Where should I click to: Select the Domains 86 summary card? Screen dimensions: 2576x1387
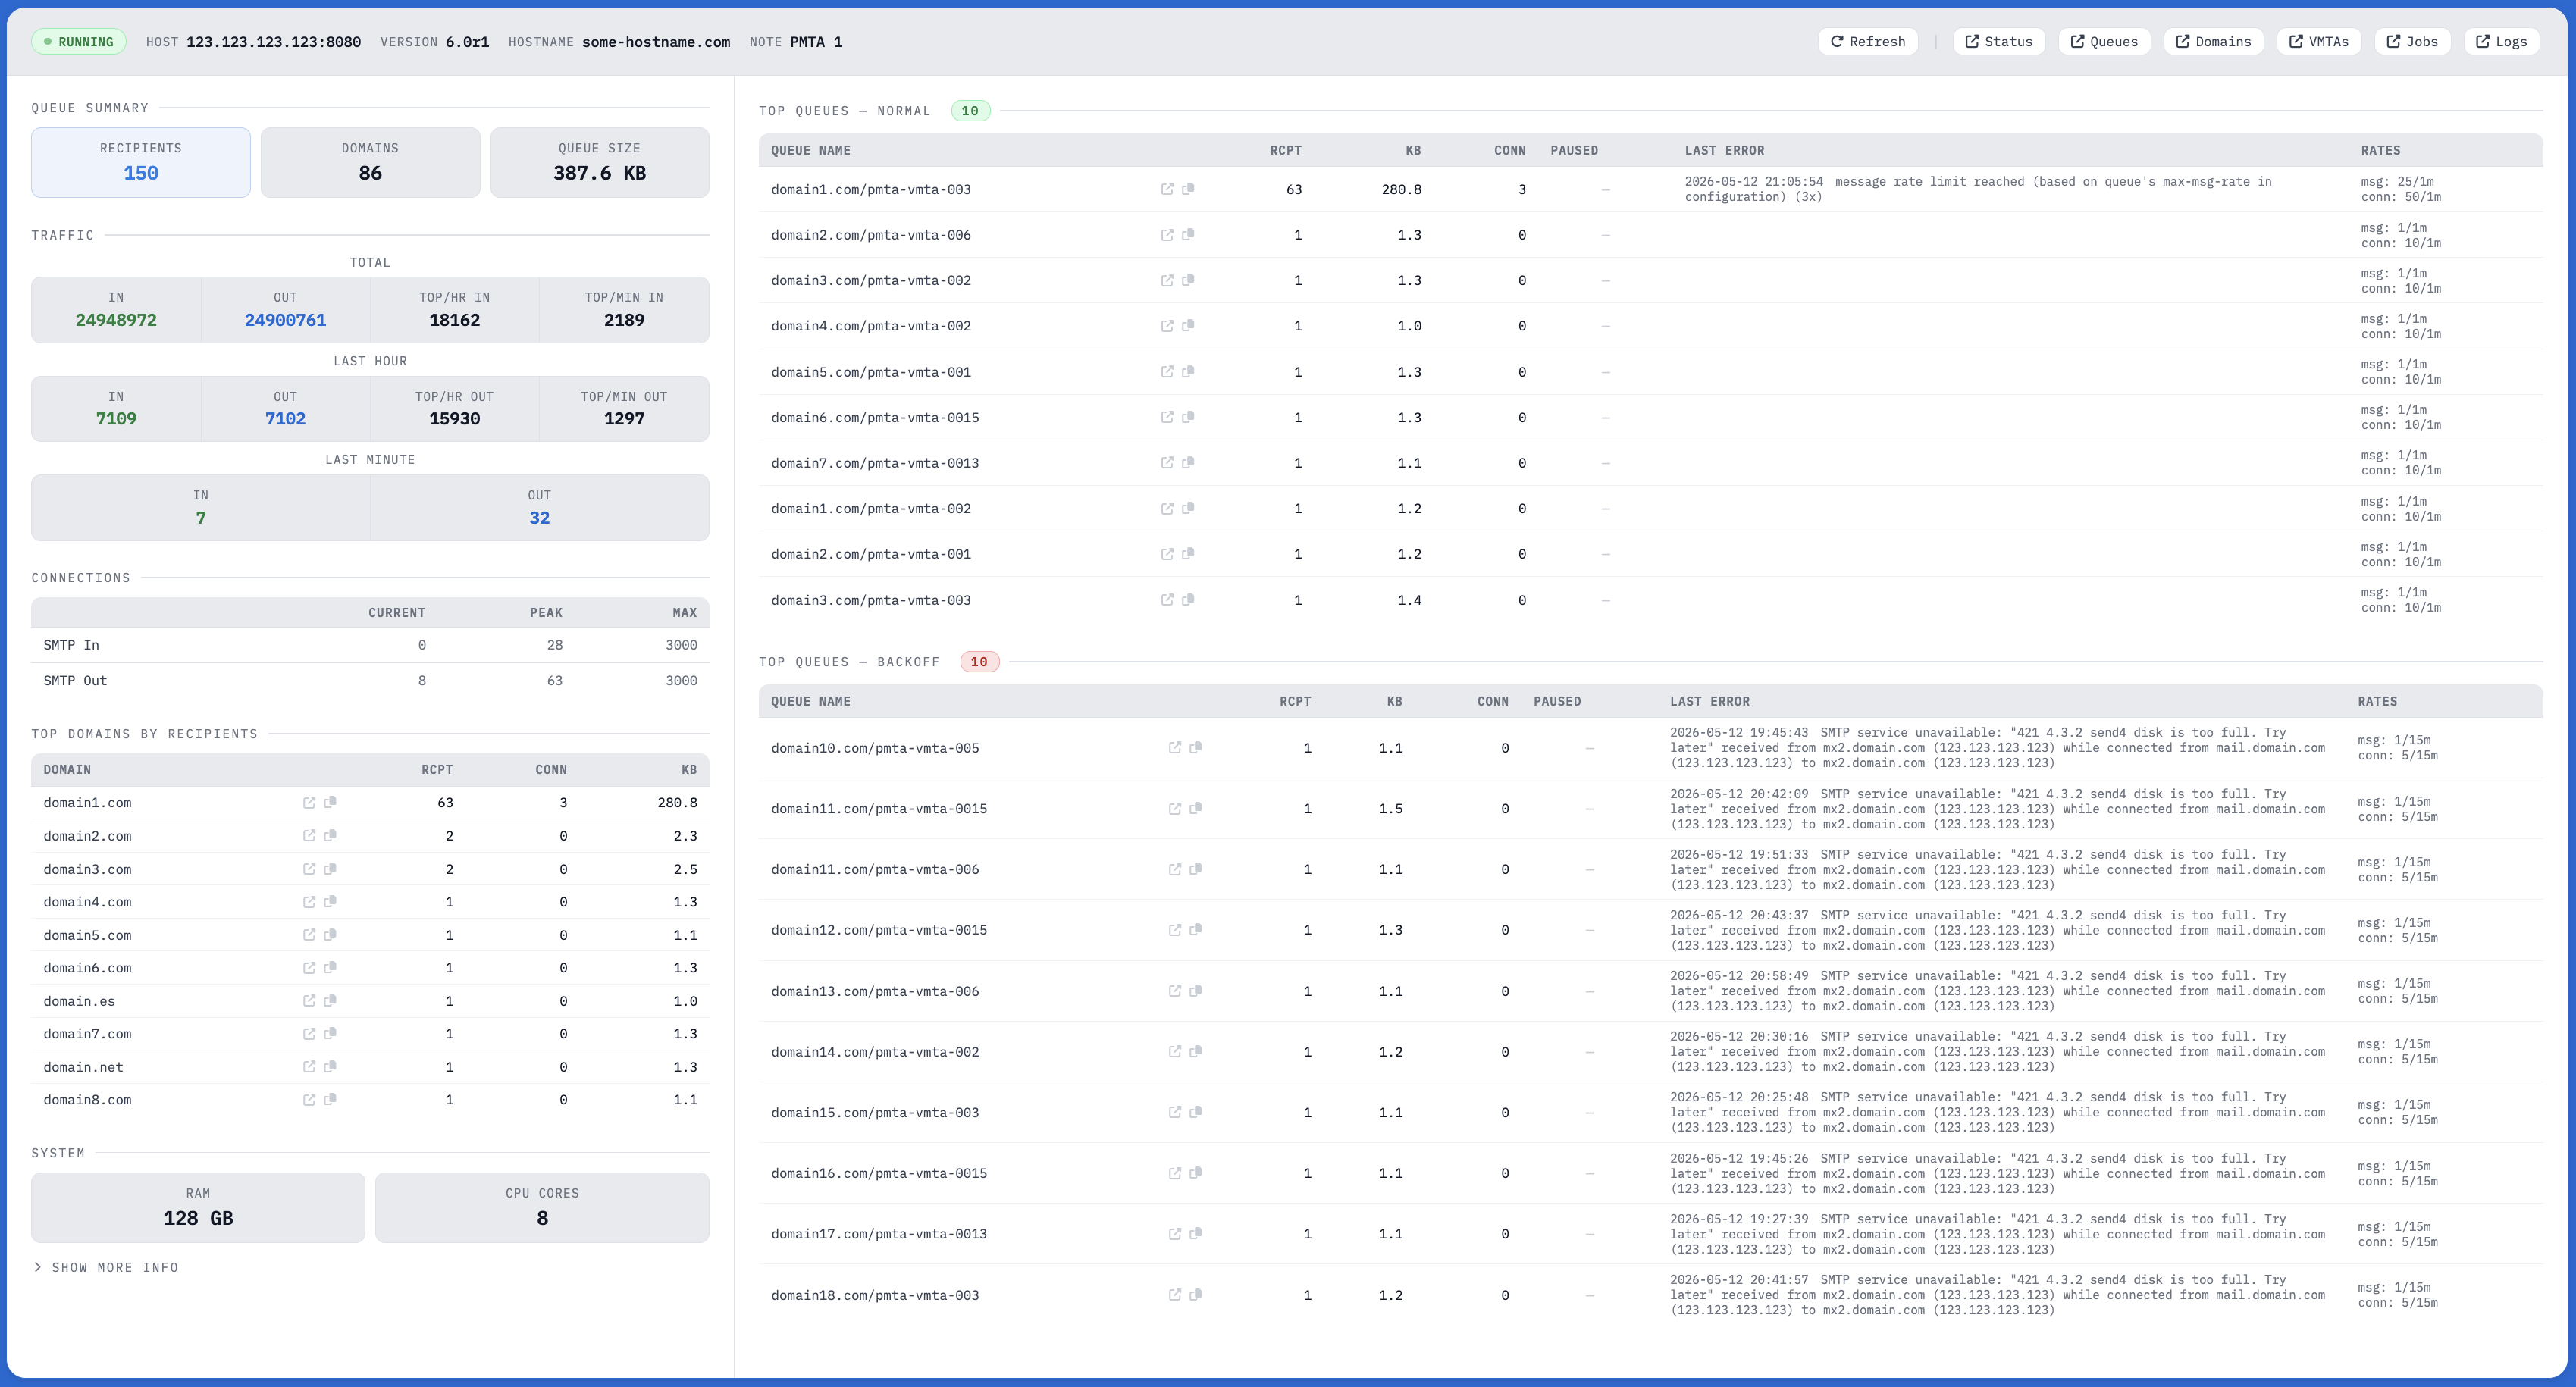click(x=370, y=162)
